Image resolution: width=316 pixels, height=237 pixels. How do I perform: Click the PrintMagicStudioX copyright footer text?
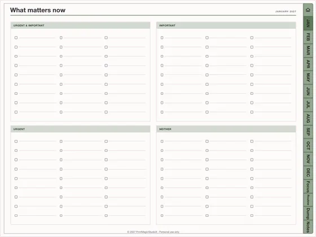(x=153, y=232)
